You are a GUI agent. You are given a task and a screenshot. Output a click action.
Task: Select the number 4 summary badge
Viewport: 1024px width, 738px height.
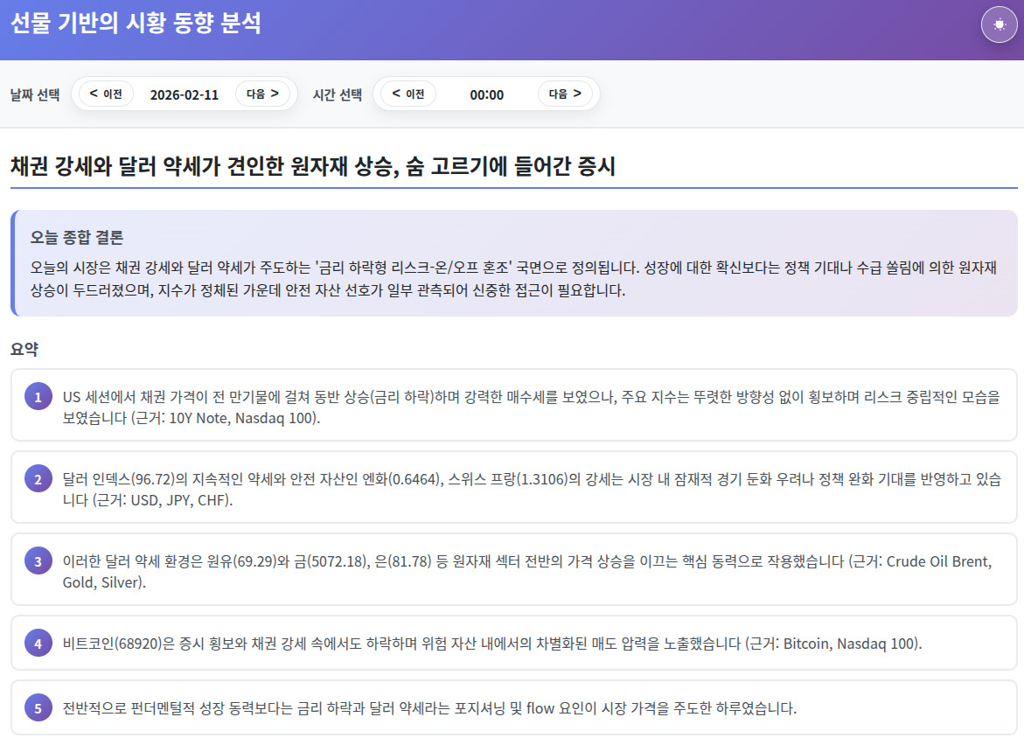38,644
